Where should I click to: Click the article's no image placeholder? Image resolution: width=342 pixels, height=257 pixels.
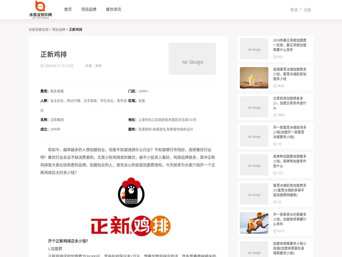point(192,59)
